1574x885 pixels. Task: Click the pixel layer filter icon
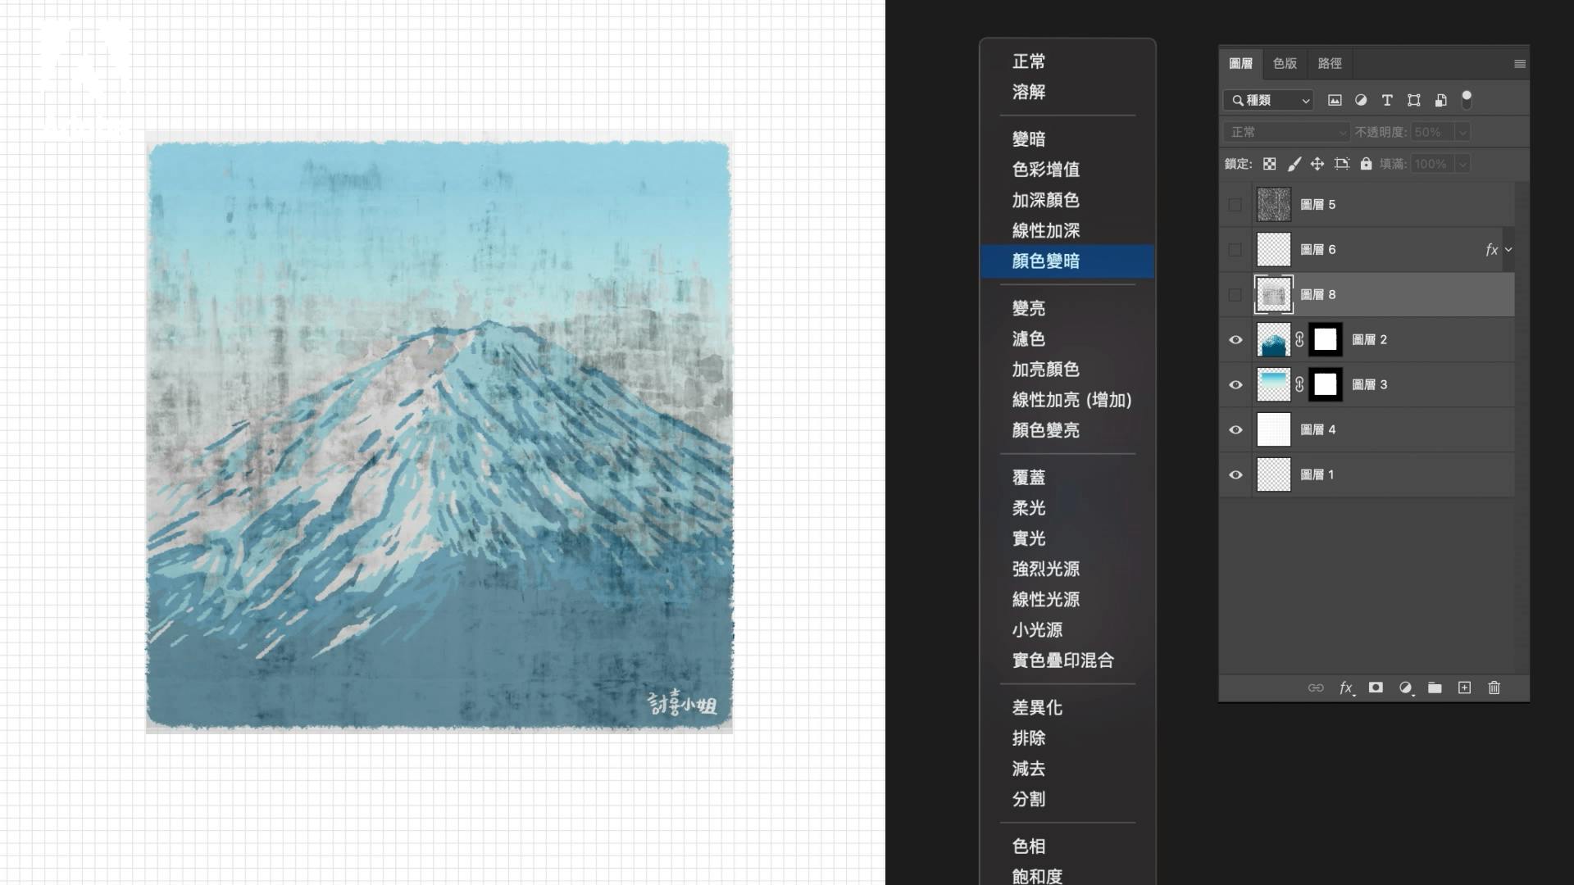(x=1335, y=100)
